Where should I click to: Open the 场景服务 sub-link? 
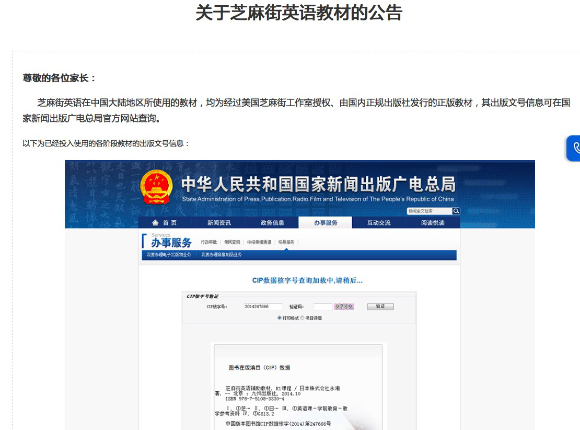pyautogui.click(x=286, y=242)
